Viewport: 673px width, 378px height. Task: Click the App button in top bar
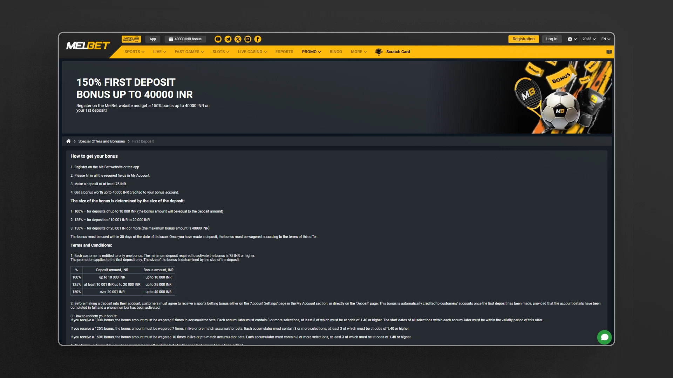pyautogui.click(x=152, y=39)
